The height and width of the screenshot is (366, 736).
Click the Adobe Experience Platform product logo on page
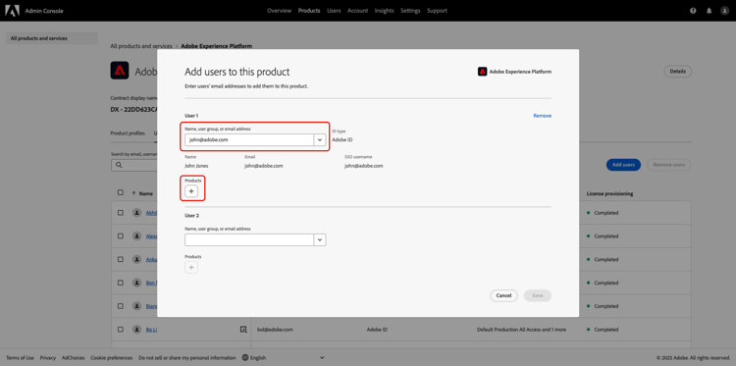tap(120, 71)
